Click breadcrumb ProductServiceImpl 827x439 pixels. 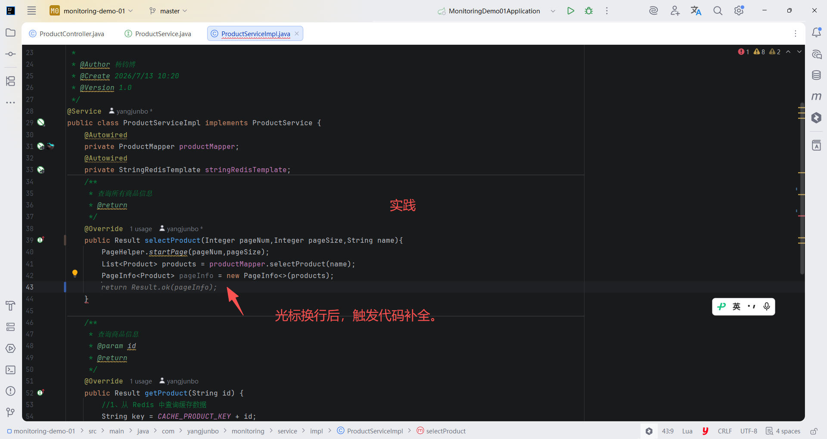(x=370, y=431)
